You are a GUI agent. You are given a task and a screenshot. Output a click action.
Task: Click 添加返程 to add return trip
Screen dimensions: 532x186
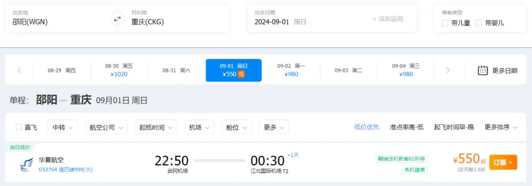pyautogui.click(x=388, y=19)
